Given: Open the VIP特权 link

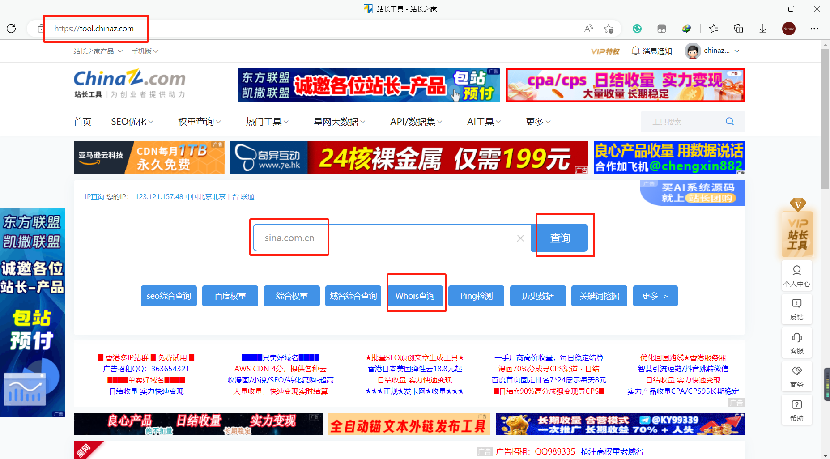Looking at the screenshot, I should click(x=605, y=51).
